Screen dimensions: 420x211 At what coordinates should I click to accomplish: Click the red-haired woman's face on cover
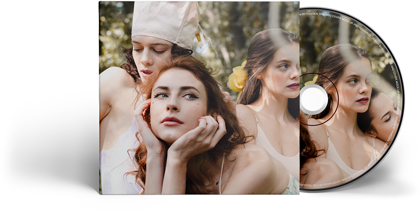[x=176, y=104]
